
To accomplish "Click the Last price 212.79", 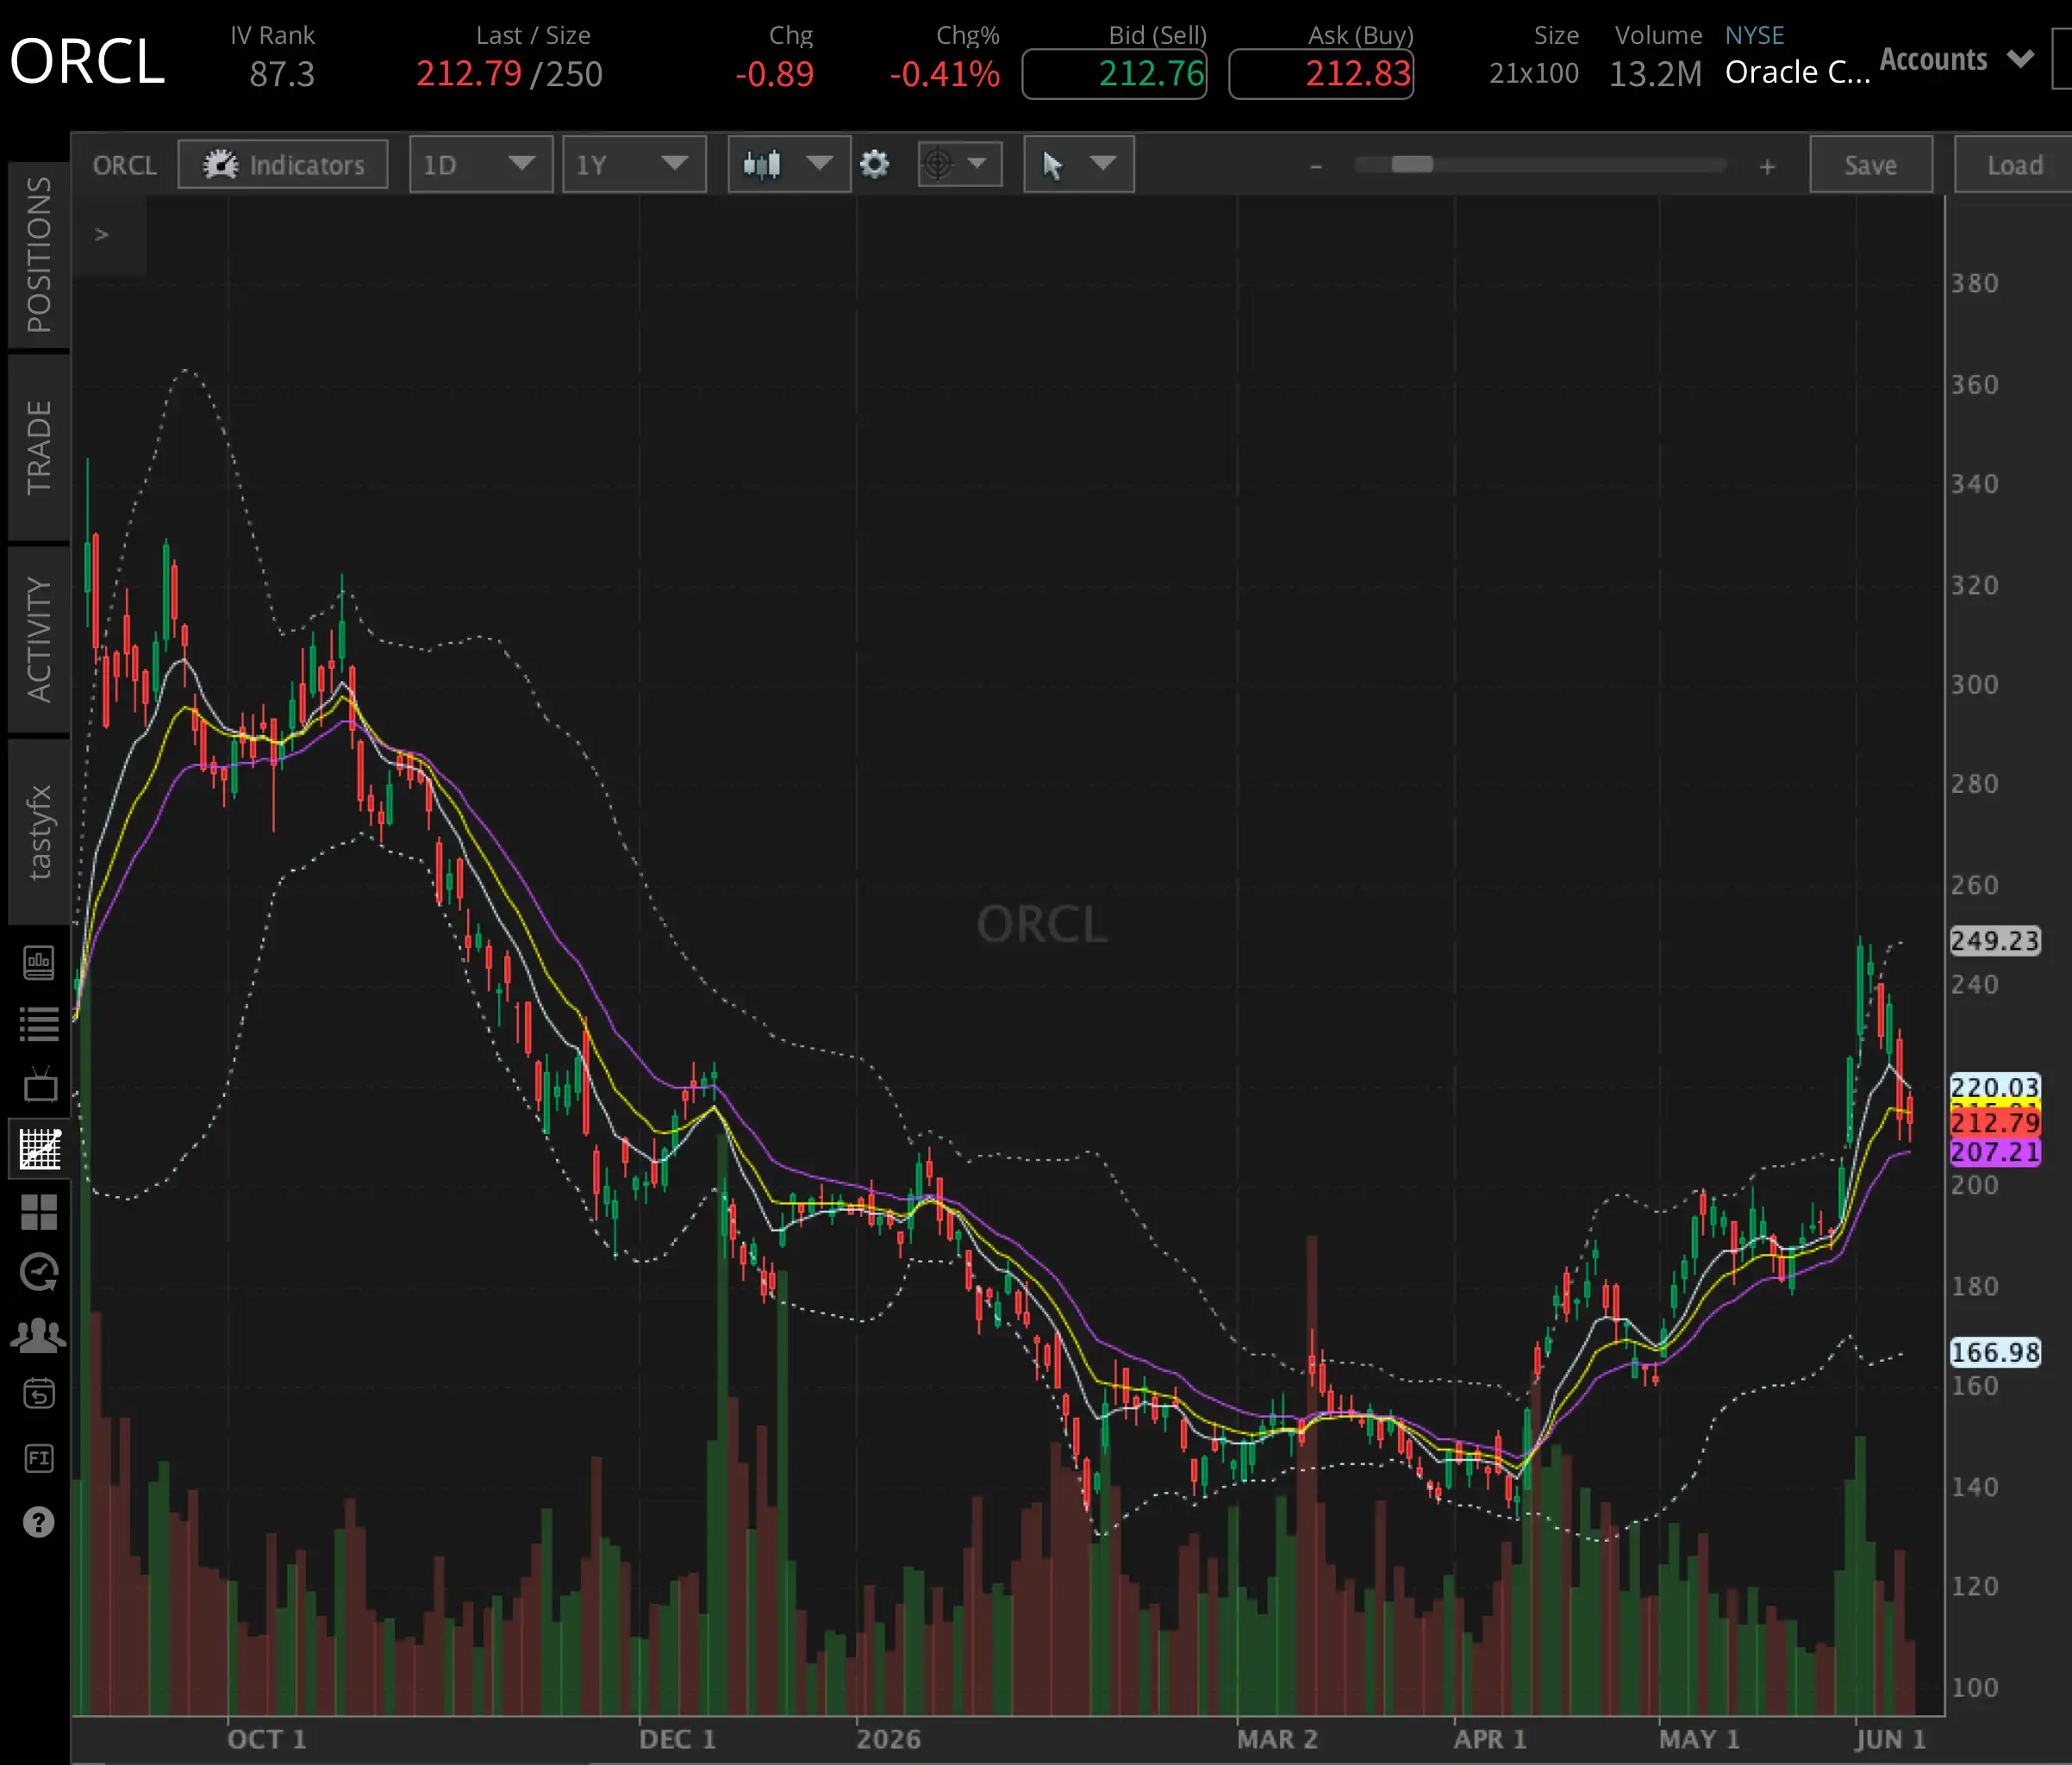I will pyautogui.click(x=468, y=74).
